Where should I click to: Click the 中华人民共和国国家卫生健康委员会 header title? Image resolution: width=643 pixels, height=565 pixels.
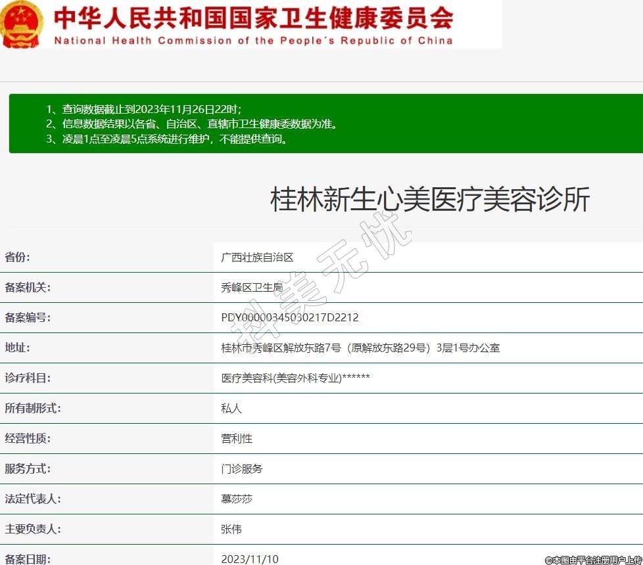pos(253,18)
